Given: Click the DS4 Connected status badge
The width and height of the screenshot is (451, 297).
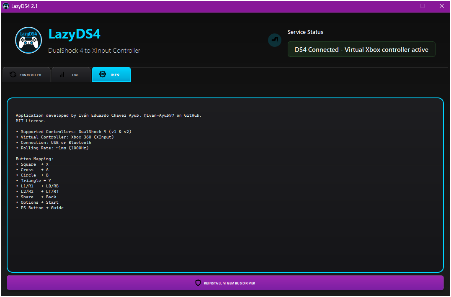Looking at the screenshot, I should coord(361,49).
